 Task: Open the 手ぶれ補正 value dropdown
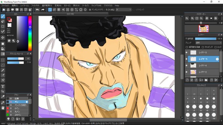click(123, 9)
